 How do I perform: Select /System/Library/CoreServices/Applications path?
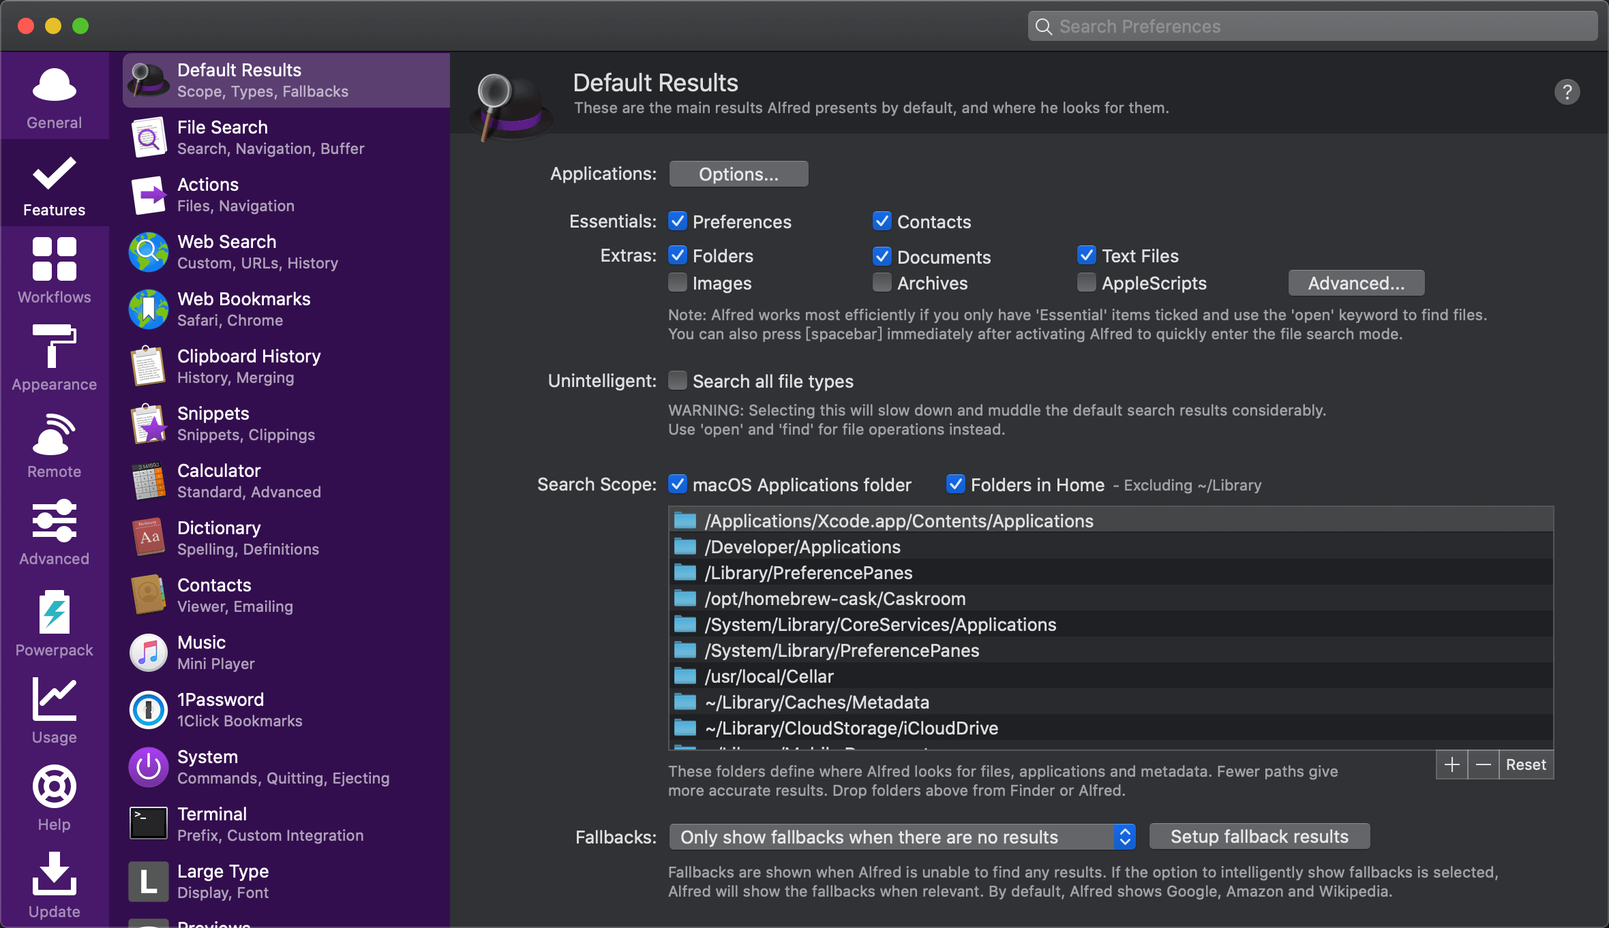(1111, 624)
